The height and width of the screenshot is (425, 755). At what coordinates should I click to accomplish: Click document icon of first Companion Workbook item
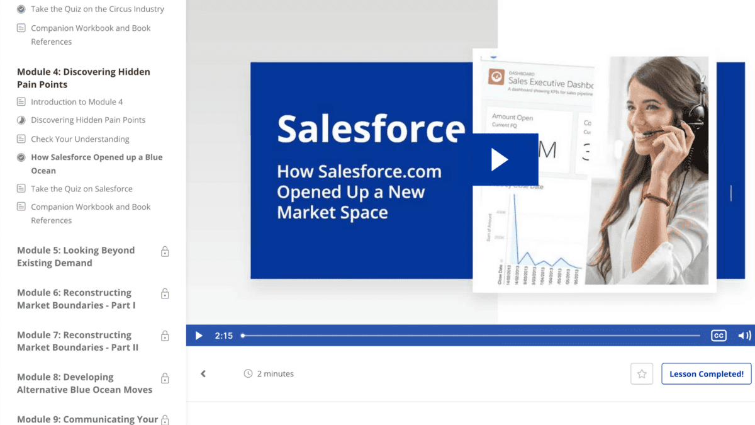(x=21, y=28)
